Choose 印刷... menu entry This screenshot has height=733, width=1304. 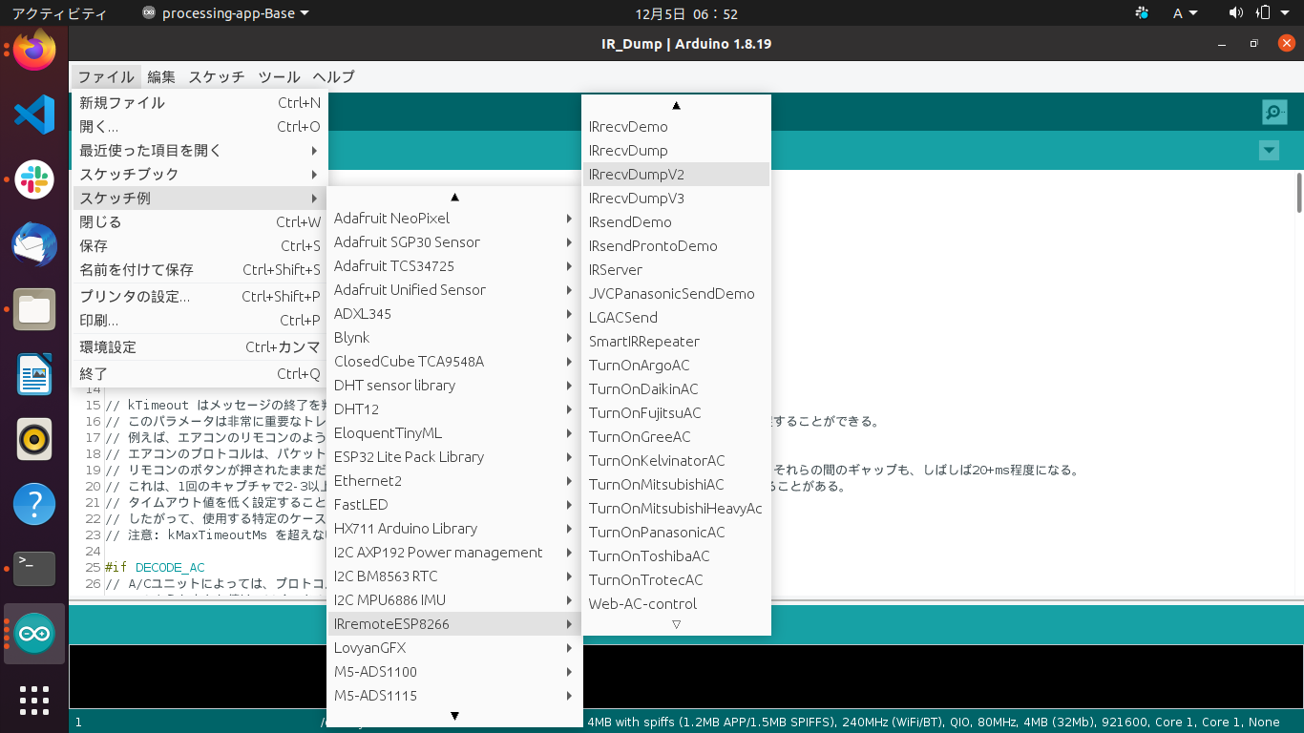pos(200,321)
